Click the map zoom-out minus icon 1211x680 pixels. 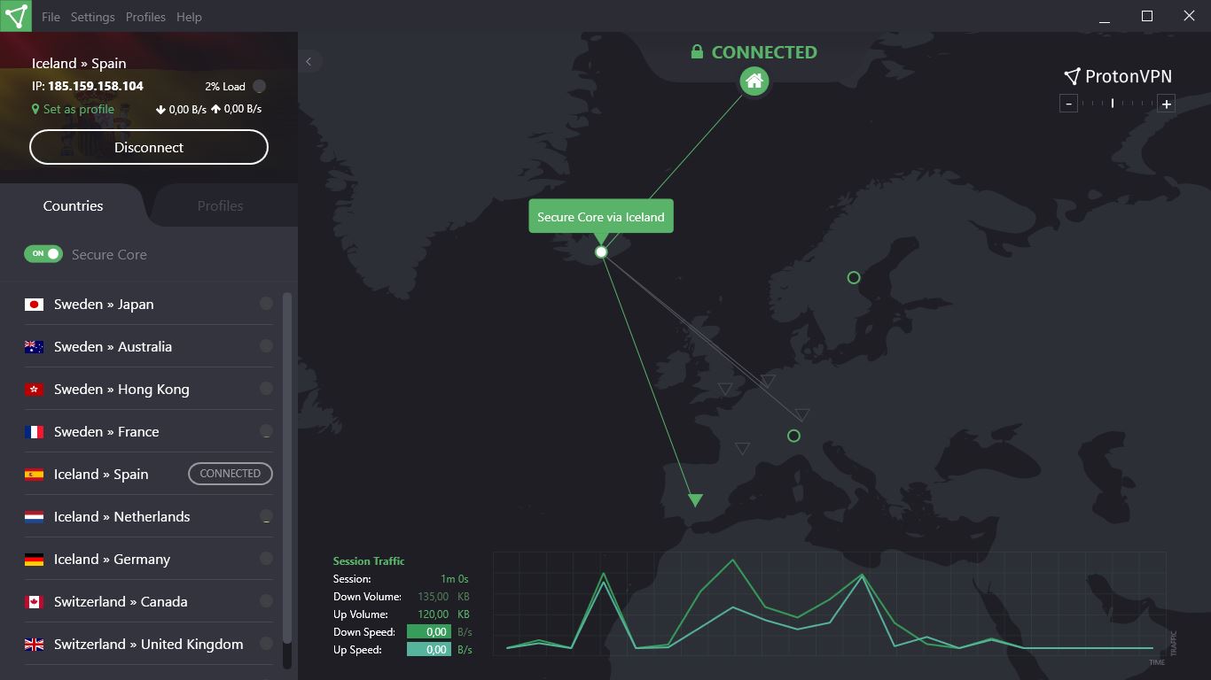[1068, 103]
